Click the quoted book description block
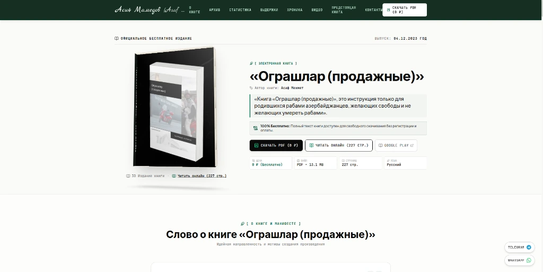Viewport: 543px width, 272px height. tap(338, 106)
